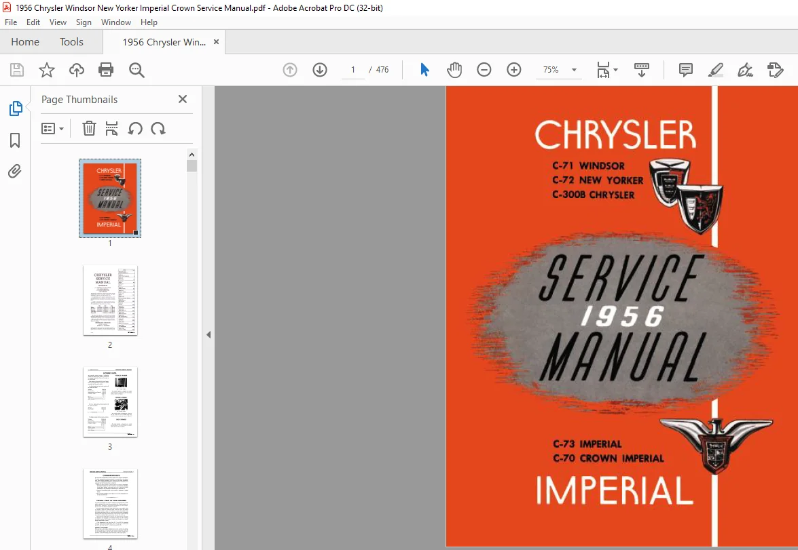Viewport: 798px width, 550px height.
Task: Click the thumbnails scrollbar thumb
Action: (x=192, y=166)
